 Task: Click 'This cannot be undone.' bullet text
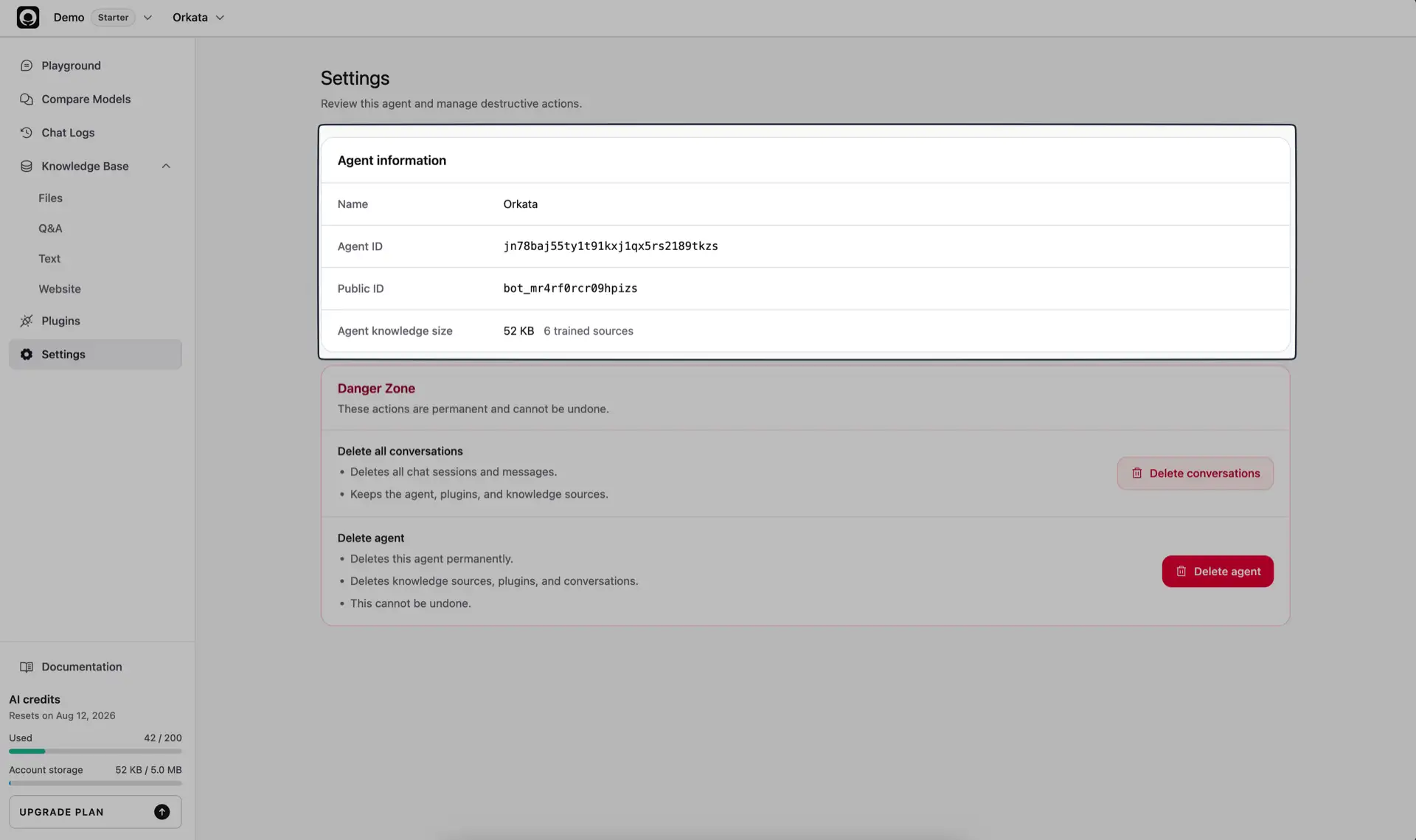point(410,603)
